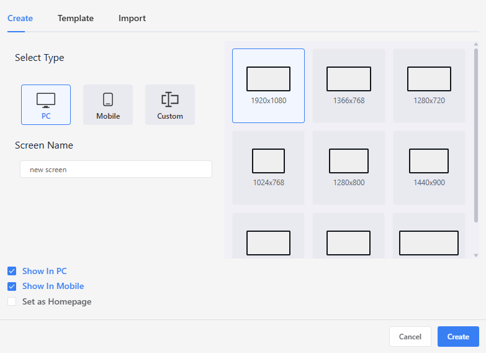Choose the 1280x800 resolution preset
The width and height of the screenshot is (486, 353).
pos(349,168)
